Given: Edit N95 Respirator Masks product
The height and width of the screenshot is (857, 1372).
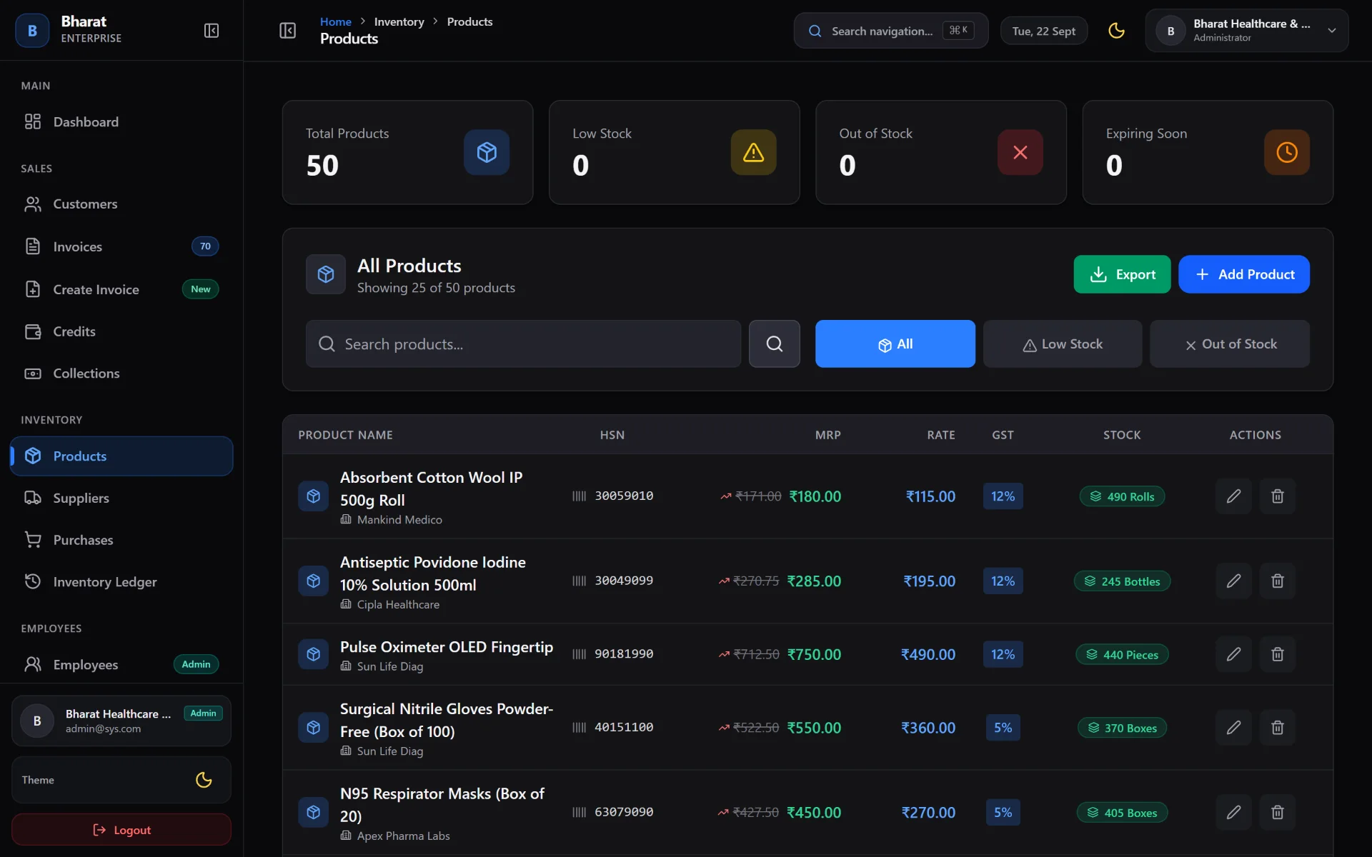Looking at the screenshot, I should [x=1234, y=813].
